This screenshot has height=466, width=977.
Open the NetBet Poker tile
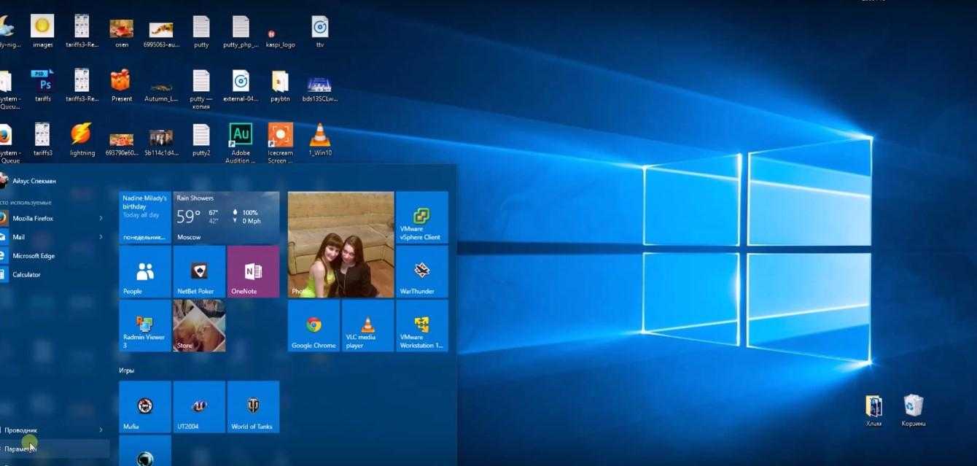tap(199, 271)
